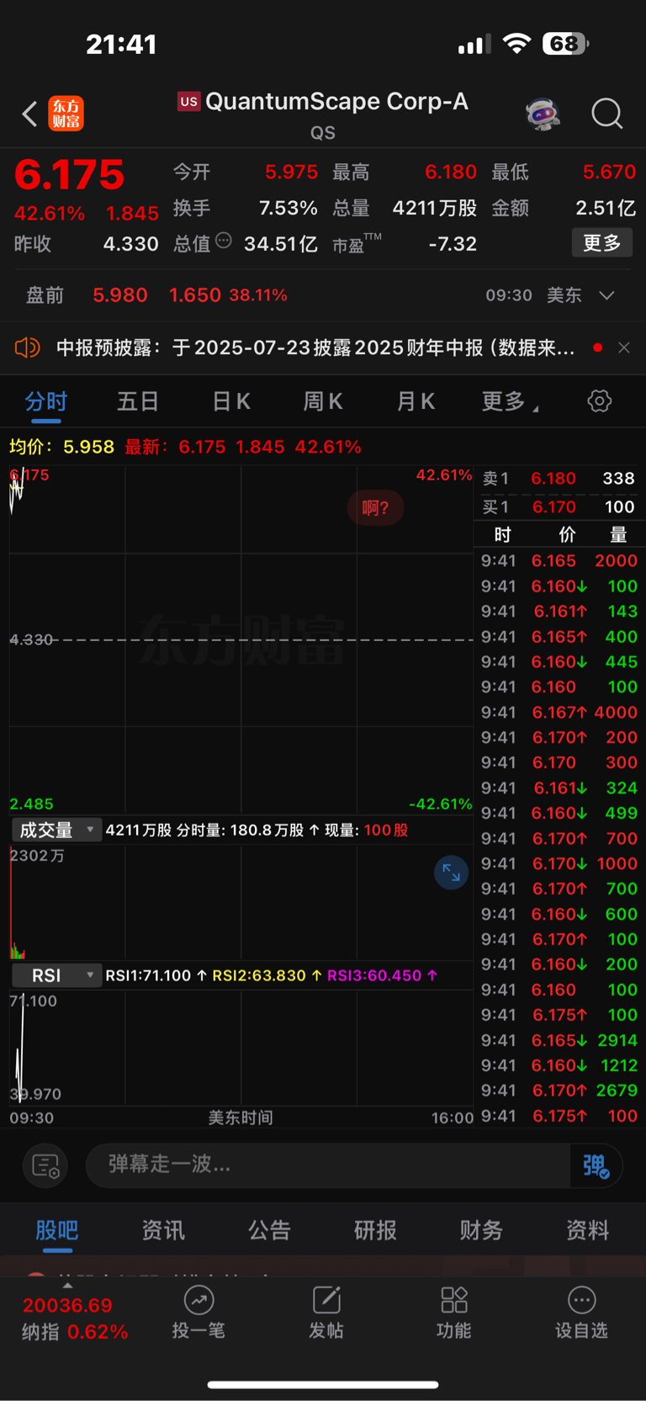Screen dimensions: 646x1401
Task: Open the robot assistant avatar icon
Action: tap(543, 114)
